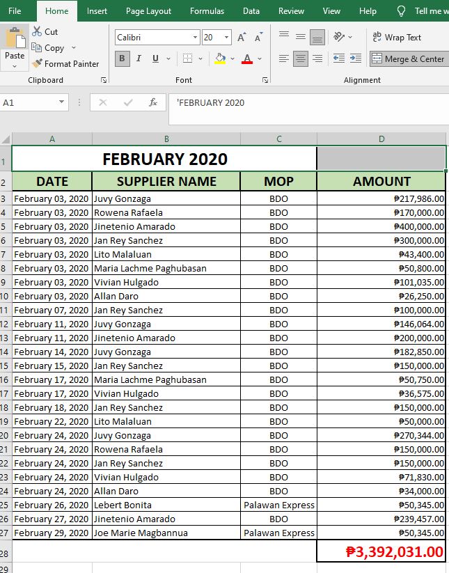The height and width of the screenshot is (573, 449).
Task: Open the font name dropdown
Action: (x=195, y=38)
